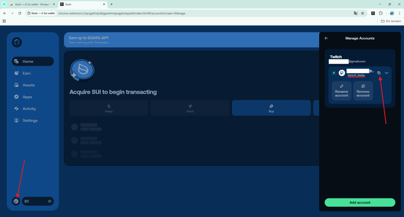The width and height of the screenshot is (404, 217).
Task: Click the Slush — A Sui wallet site chip
Action: coord(41,13)
